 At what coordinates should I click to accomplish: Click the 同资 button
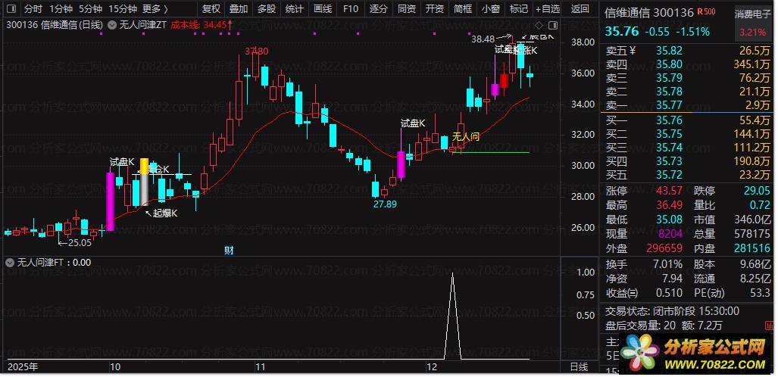tap(407, 8)
